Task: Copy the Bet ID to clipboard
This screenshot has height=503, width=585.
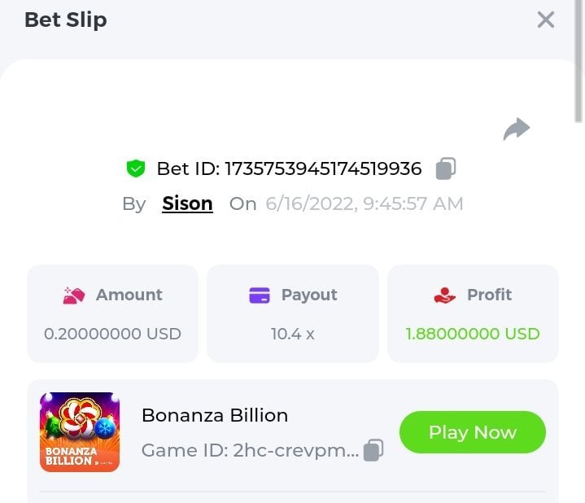Action: pyautogui.click(x=445, y=168)
